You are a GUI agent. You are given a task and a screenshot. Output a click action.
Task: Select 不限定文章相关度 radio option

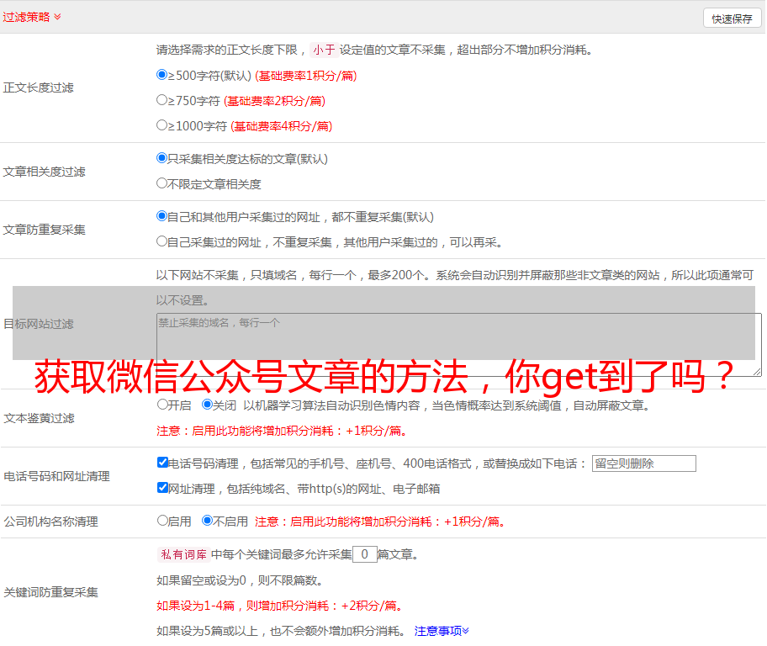[162, 183]
